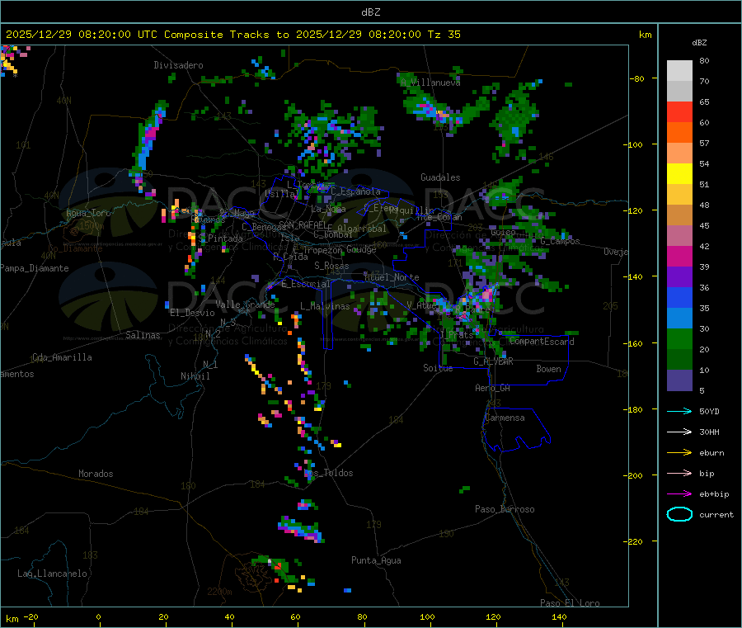Click the Divisadero map label
Image resolution: width=742 pixels, height=628 pixels.
pos(178,65)
